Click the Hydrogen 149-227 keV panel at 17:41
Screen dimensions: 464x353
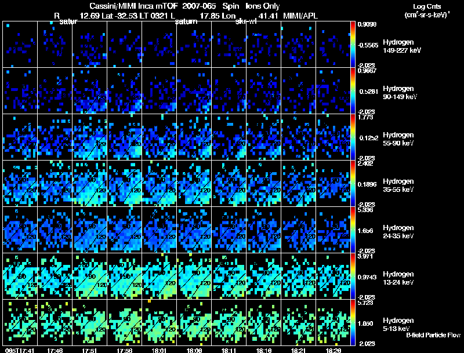[20, 45]
